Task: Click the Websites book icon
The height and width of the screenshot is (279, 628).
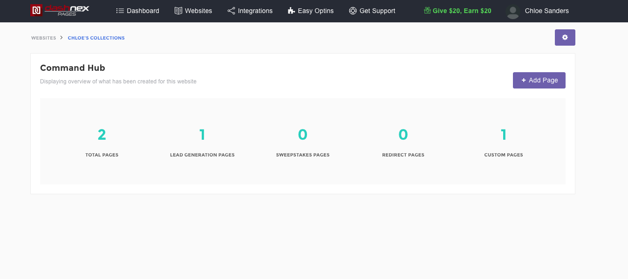Action: tap(178, 11)
